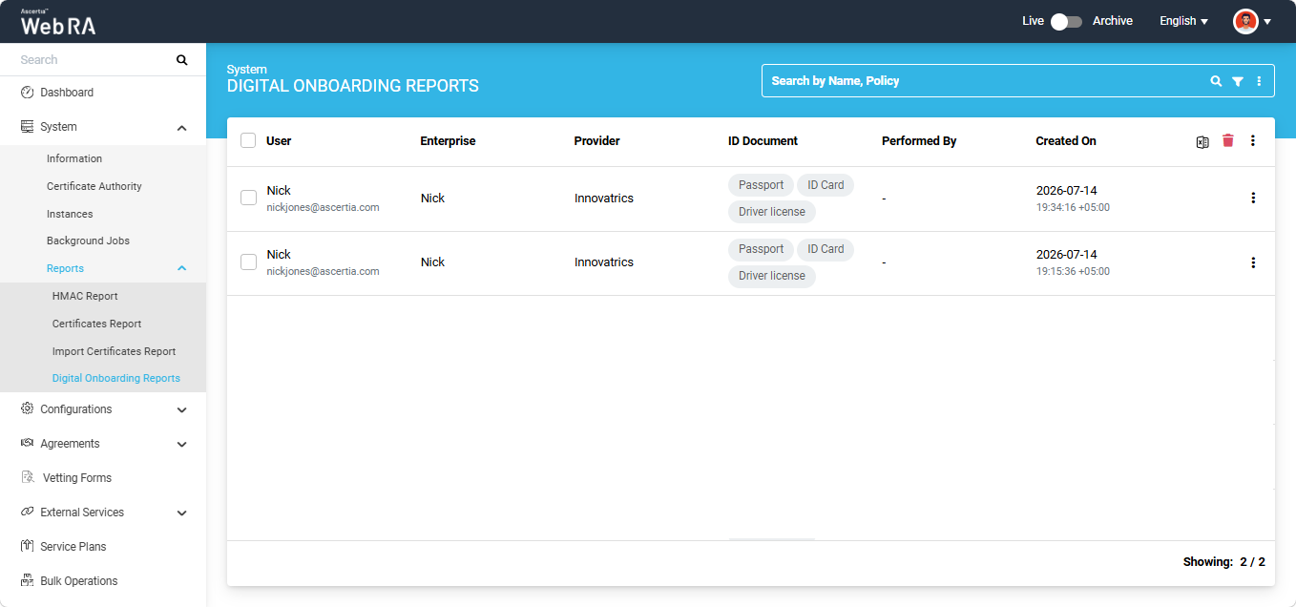The image size is (1296, 607).
Task: Click the Archive label in the top bar
Action: (1113, 21)
